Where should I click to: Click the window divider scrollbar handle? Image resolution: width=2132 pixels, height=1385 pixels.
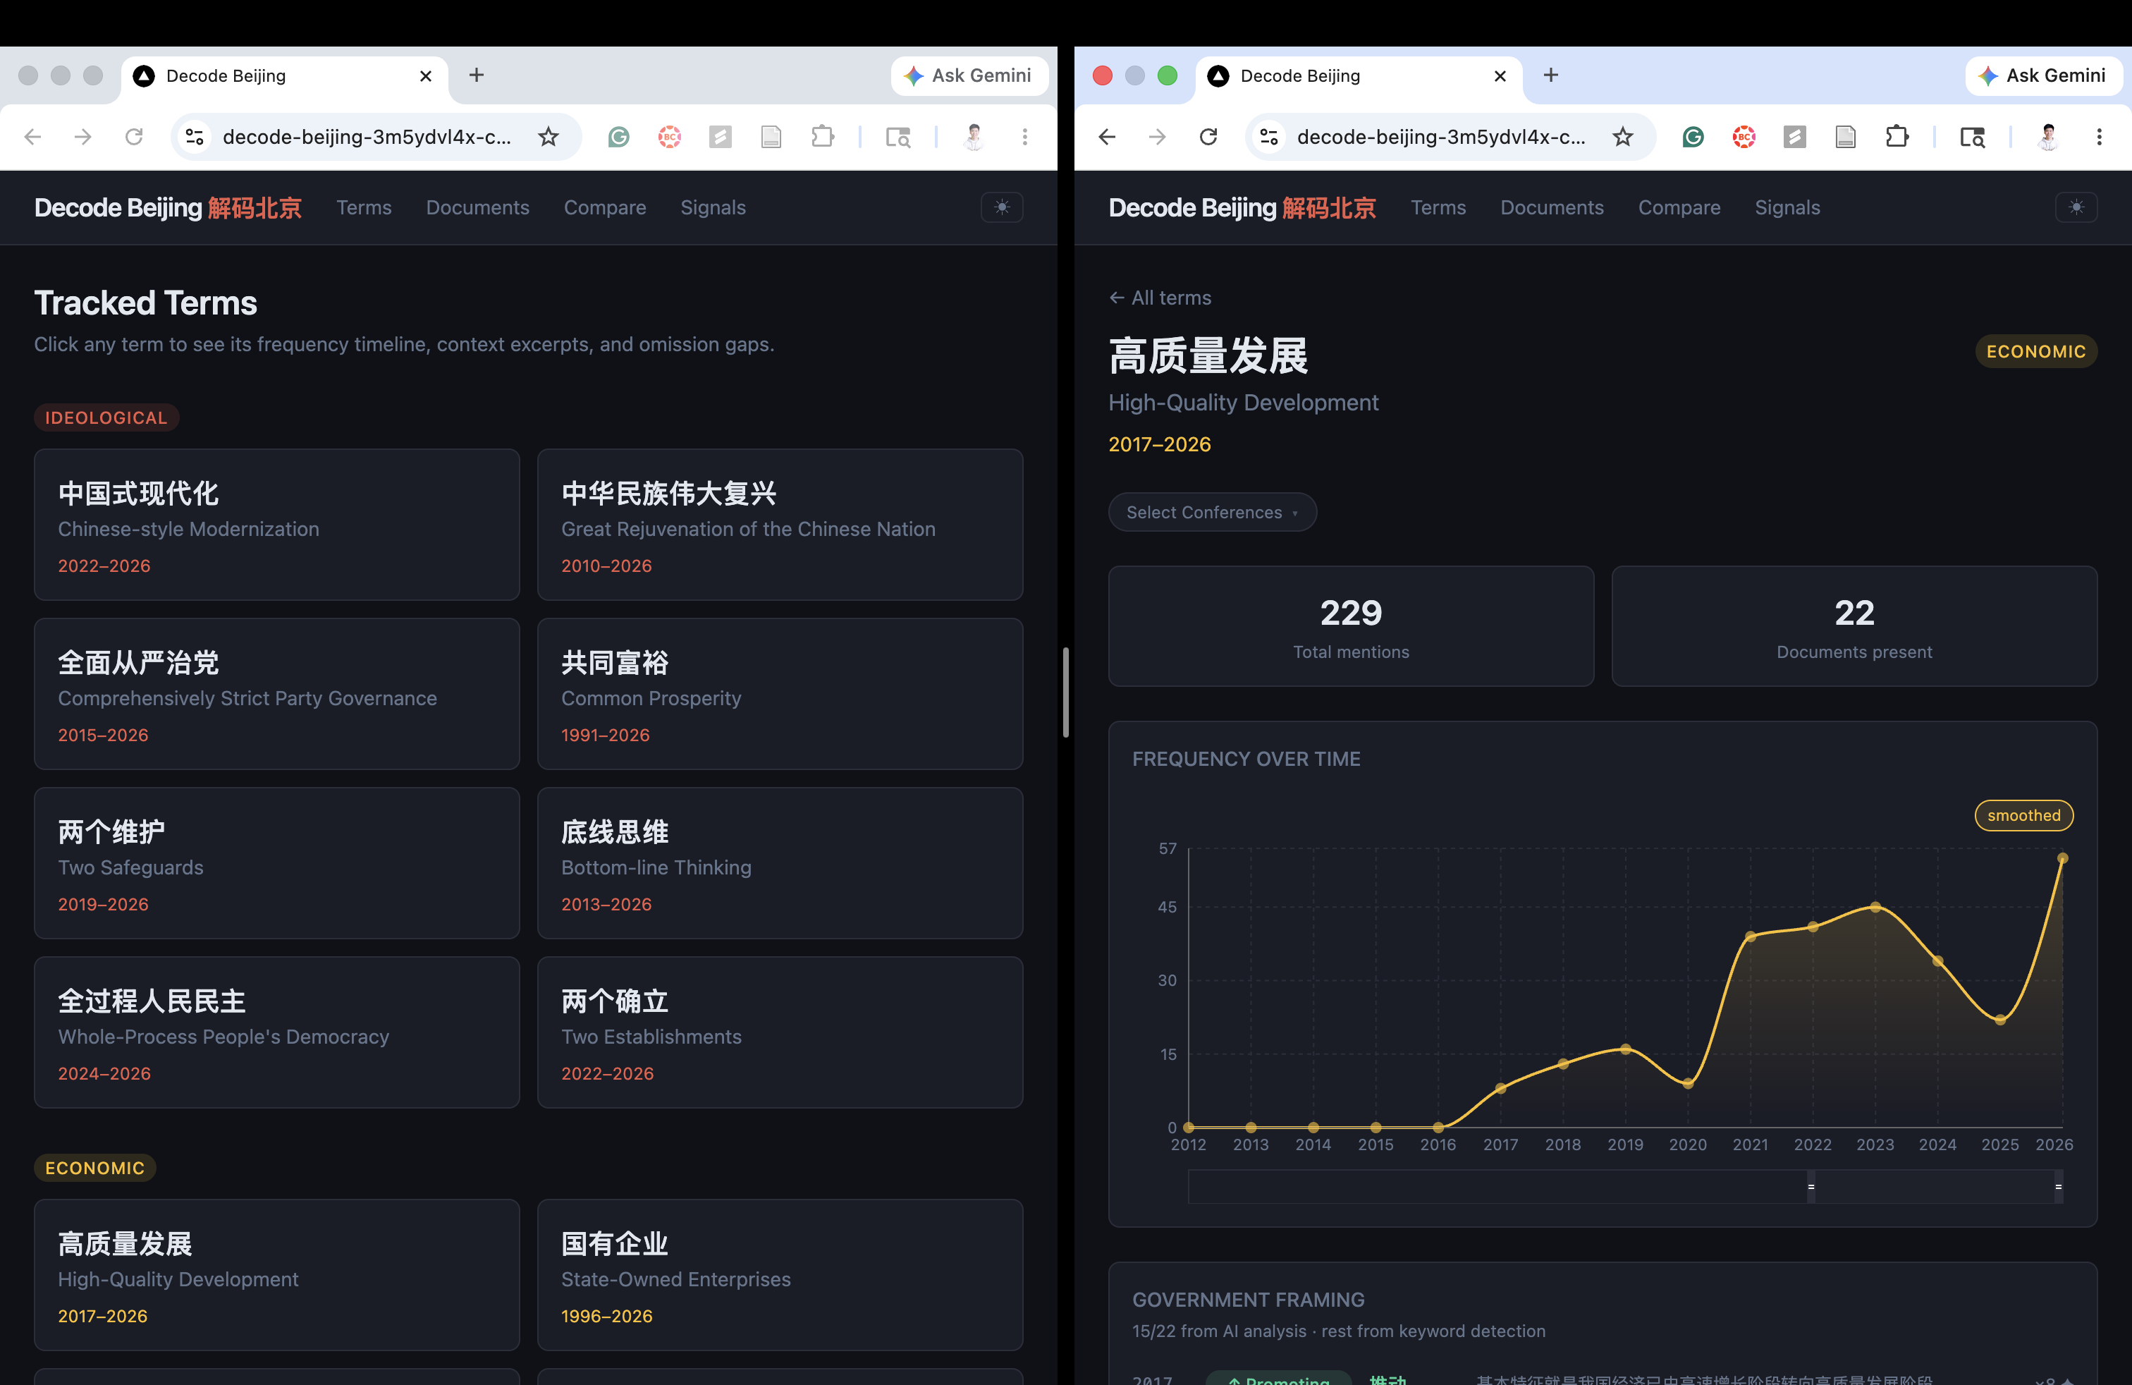tap(1066, 692)
